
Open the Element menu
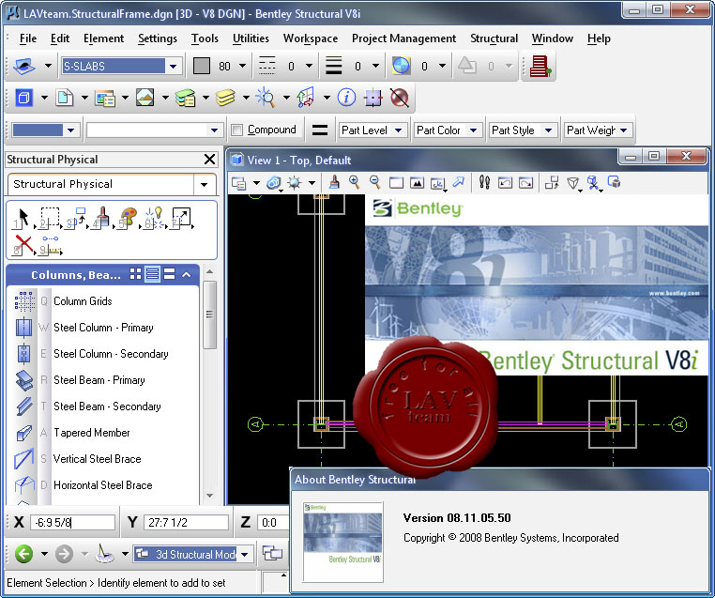(103, 38)
